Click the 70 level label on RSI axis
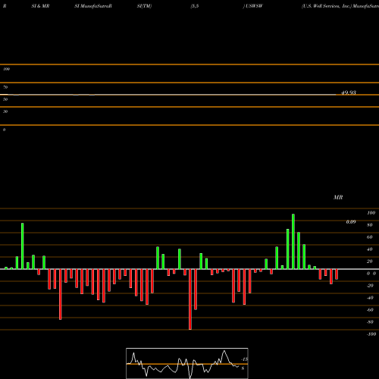This screenshot has width=379, height=379. click(5, 87)
